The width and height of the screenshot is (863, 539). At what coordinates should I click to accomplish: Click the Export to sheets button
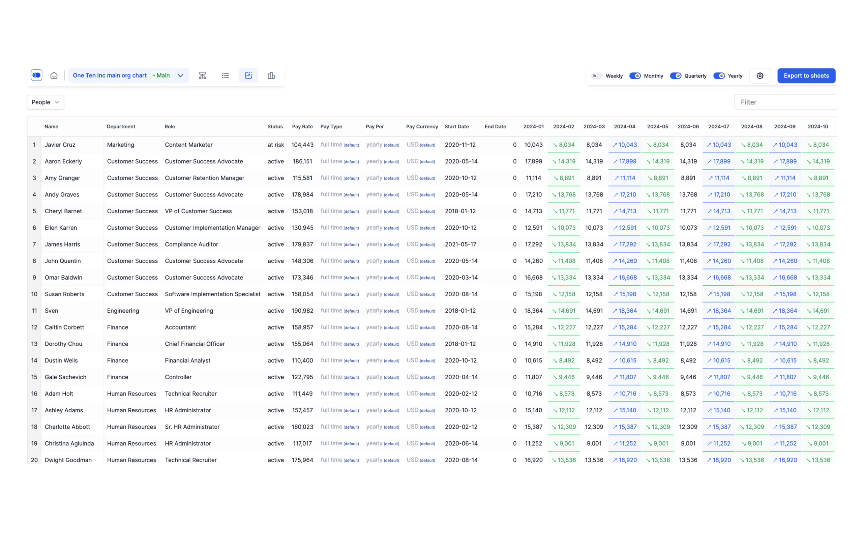[x=806, y=75]
